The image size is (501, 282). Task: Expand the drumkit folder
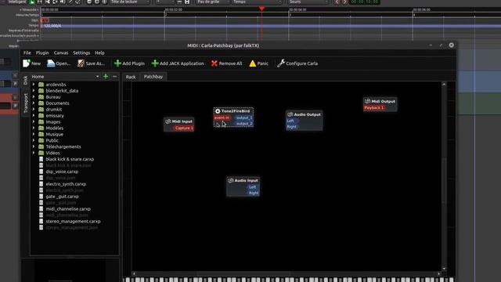(x=34, y=110)
